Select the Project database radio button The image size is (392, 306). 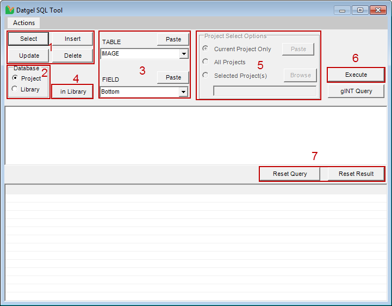click(15, 78)
